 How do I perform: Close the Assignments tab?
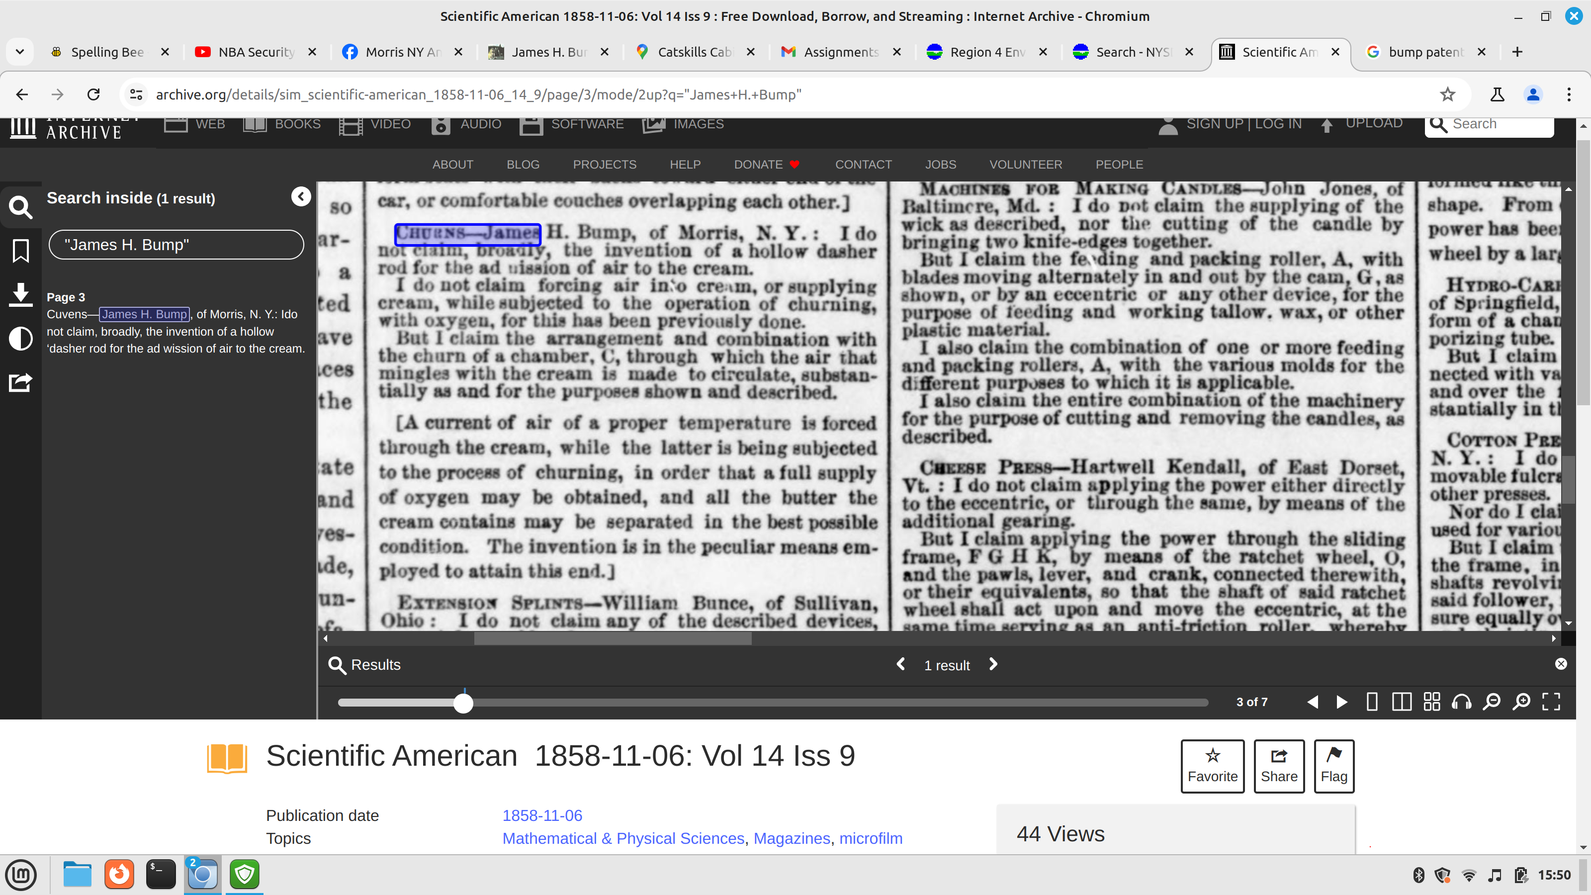(x=897, y=52)
